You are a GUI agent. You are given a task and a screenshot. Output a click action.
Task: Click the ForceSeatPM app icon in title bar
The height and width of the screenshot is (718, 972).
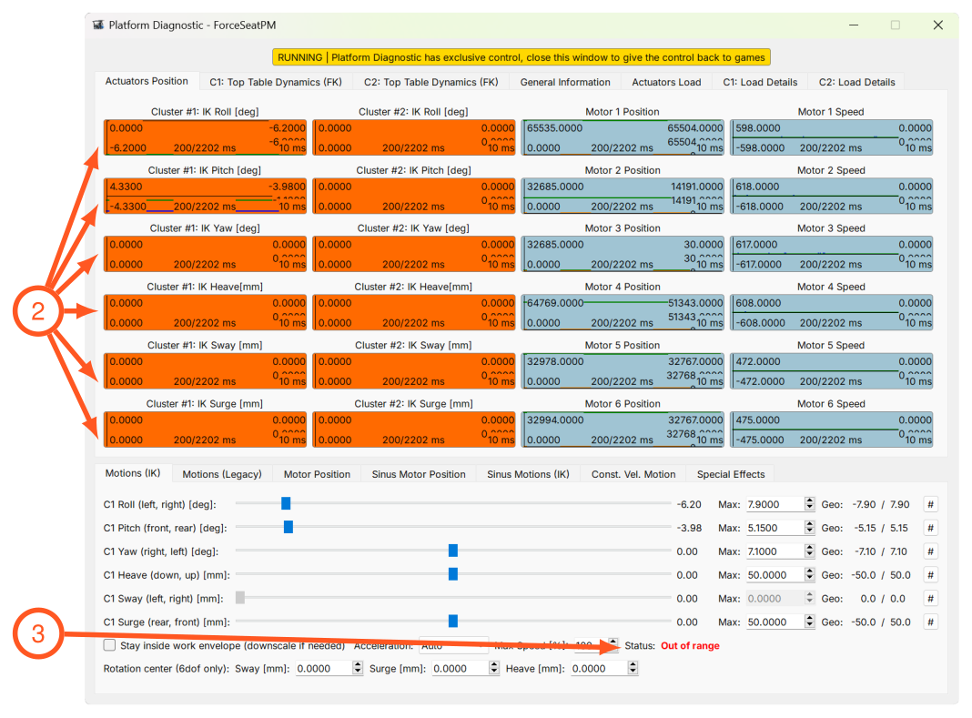click(x=98, y=25)
